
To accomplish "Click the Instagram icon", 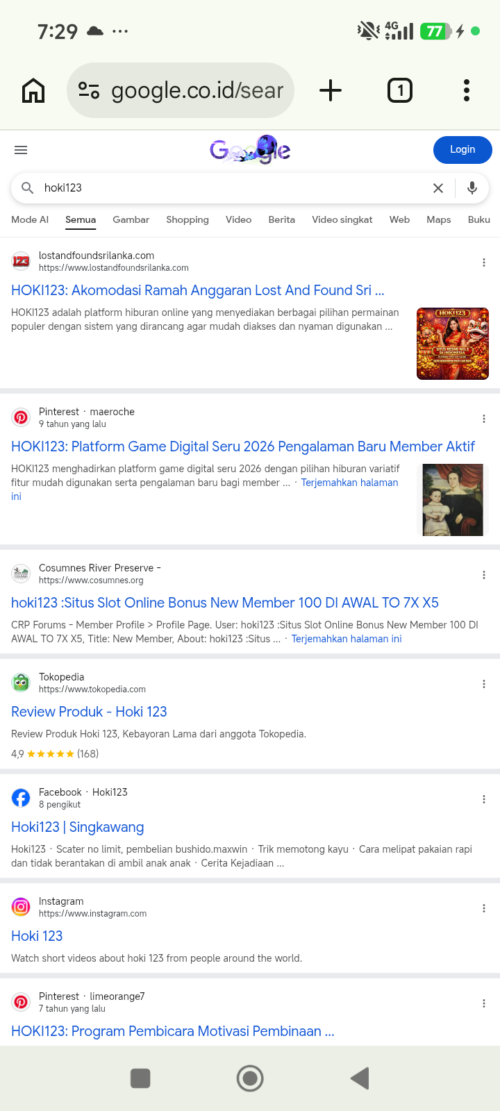I will tap(21, 907).
